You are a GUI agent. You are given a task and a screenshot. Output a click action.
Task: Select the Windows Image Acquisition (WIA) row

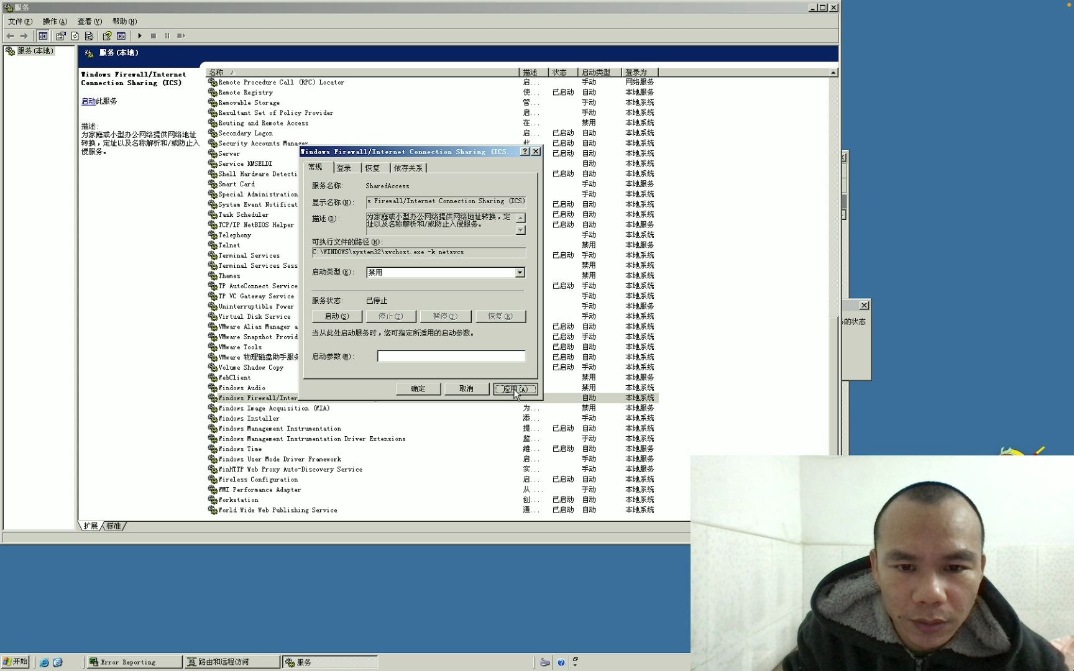coord(433,409)
